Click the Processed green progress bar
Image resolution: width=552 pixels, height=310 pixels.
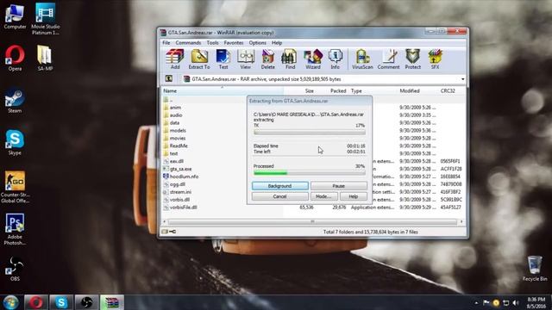[310, 173]
